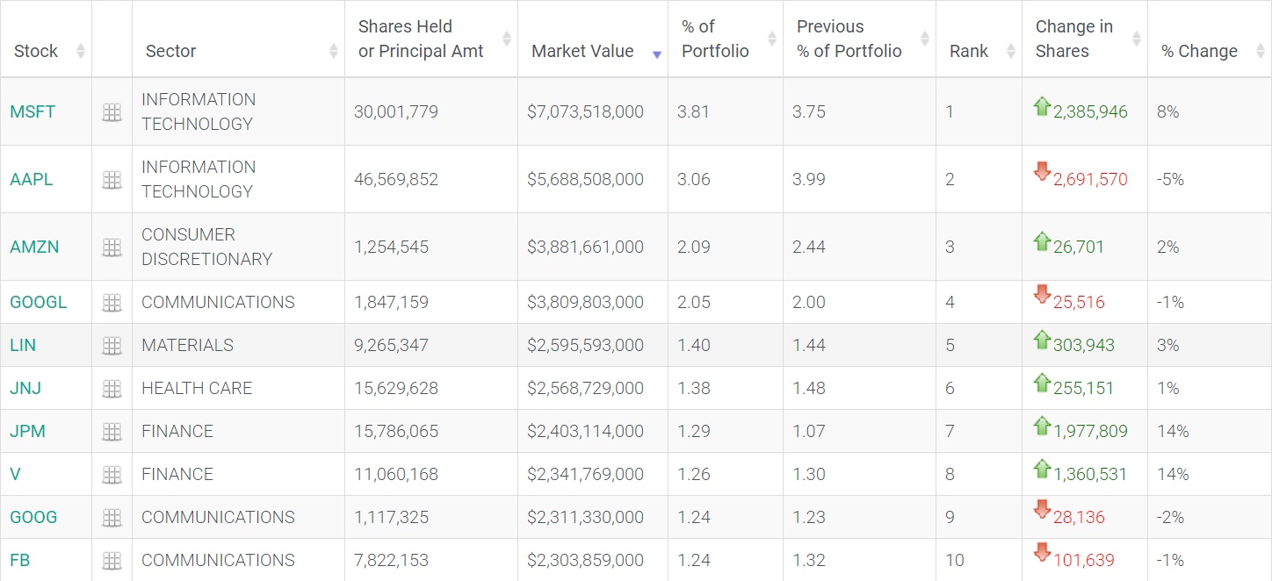Click the Market Value descending sort arrow
This screenshot has width=1272, height=581.
pos(657,54)
